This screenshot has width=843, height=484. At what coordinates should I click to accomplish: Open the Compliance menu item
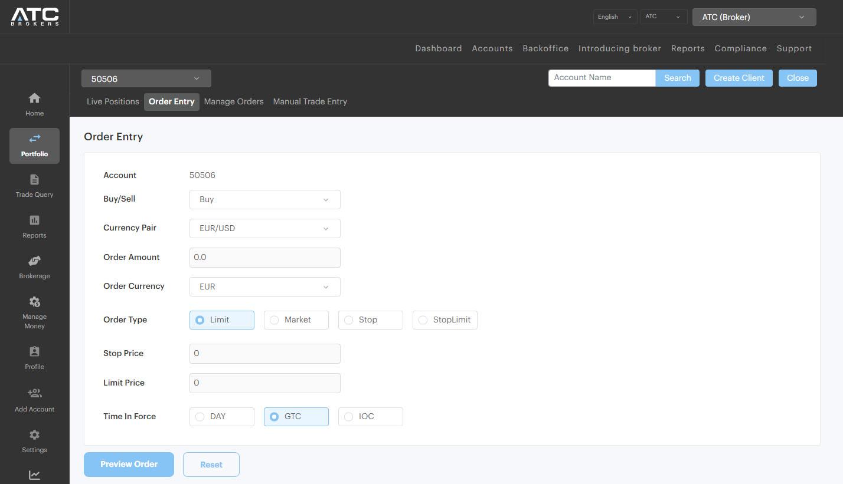point(740,48)
